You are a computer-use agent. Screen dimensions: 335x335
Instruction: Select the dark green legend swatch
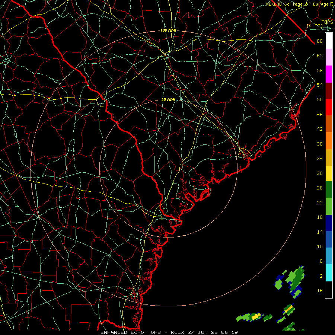tap(329, 189)
